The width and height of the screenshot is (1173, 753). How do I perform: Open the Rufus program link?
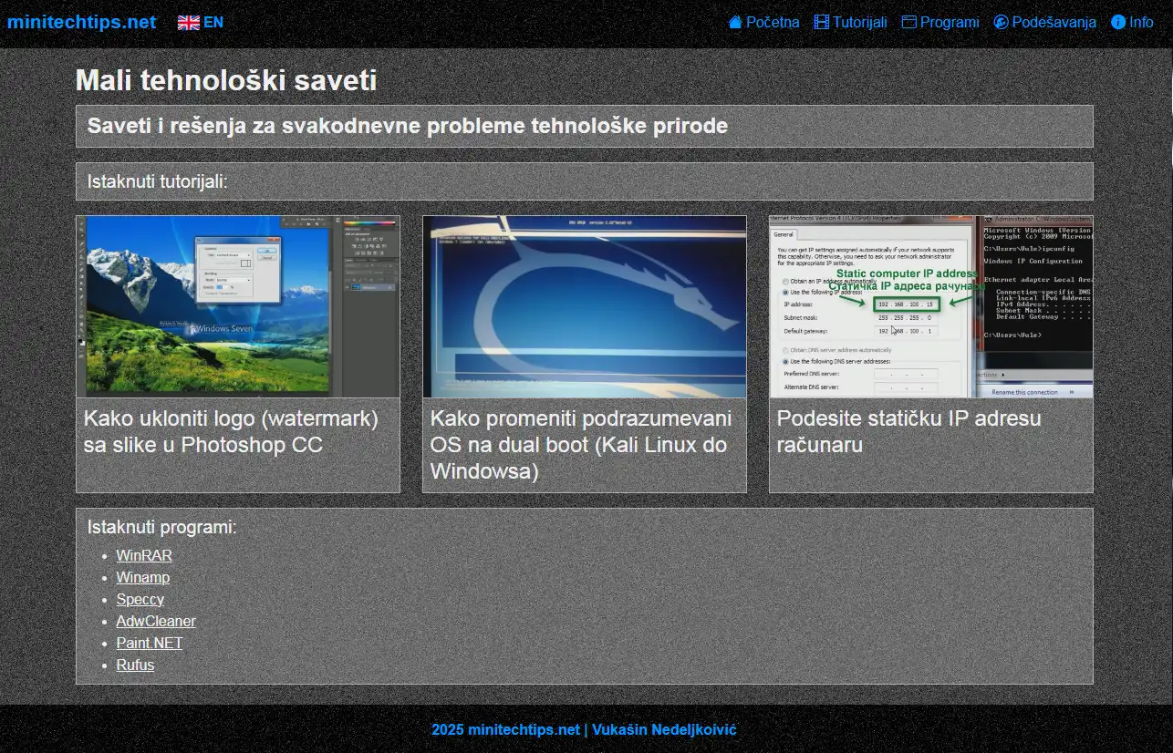coord(135,665)
